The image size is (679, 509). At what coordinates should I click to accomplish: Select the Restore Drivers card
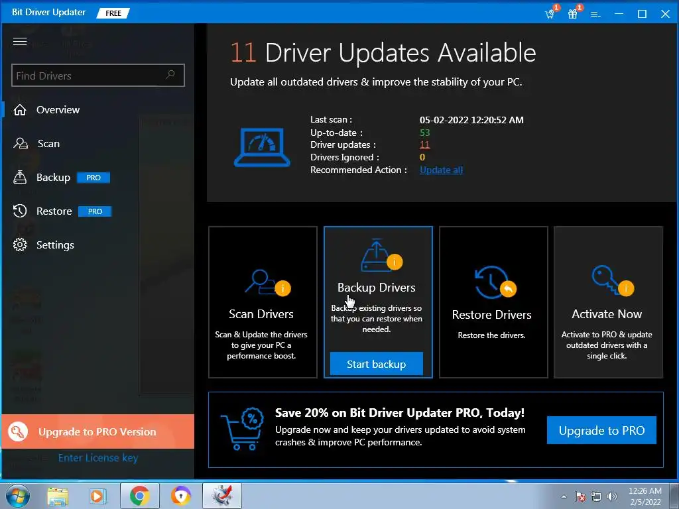pyautogui.click(x=493, y=302)
